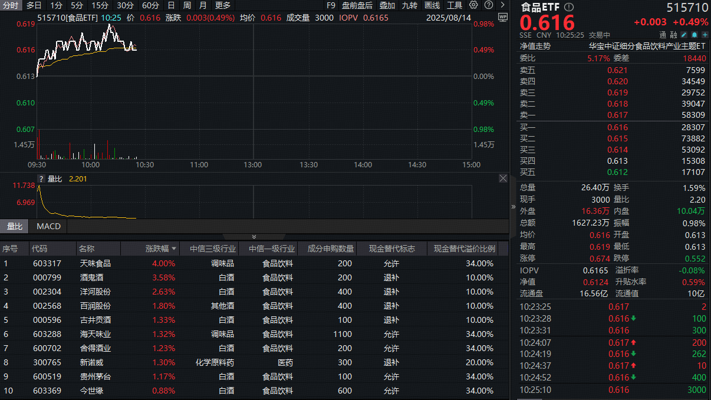711x400 pixels.
Task: Set a price alert via the bell icon
Action: 694,34
